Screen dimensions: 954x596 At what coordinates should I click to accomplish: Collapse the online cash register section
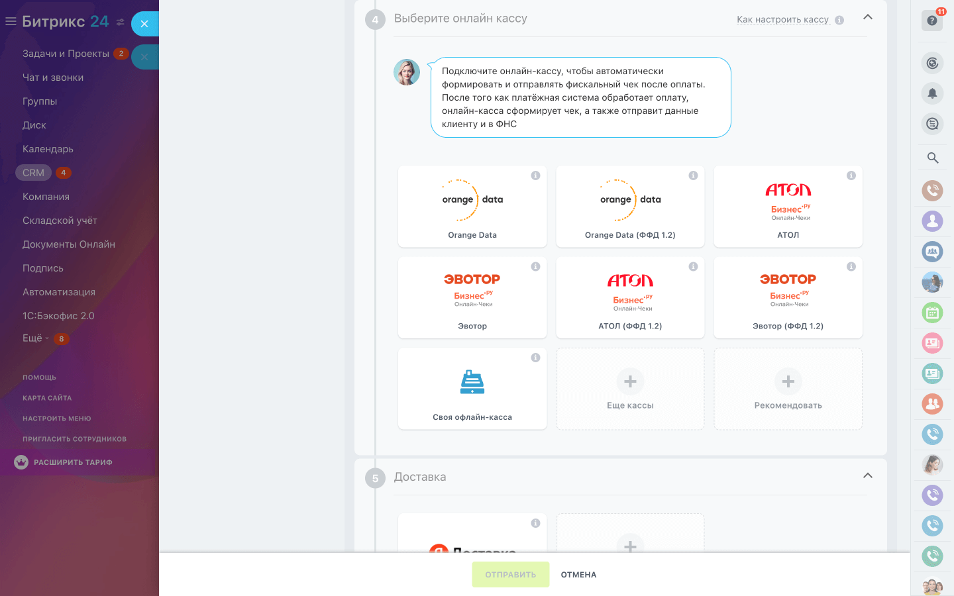(868, 17)
